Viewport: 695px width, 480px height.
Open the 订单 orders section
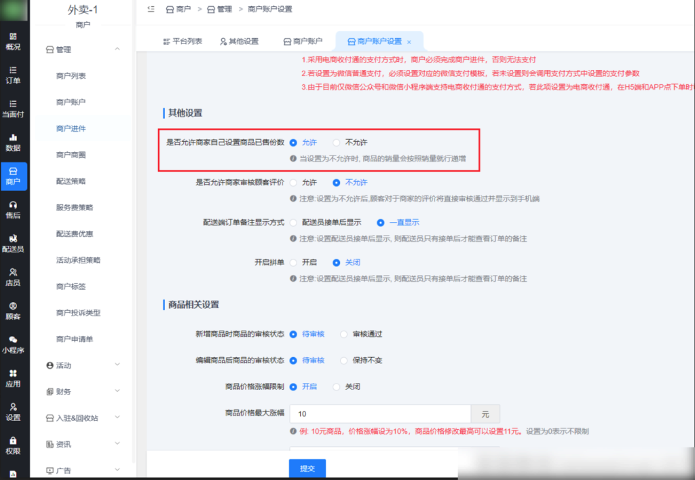coord(14,76)
